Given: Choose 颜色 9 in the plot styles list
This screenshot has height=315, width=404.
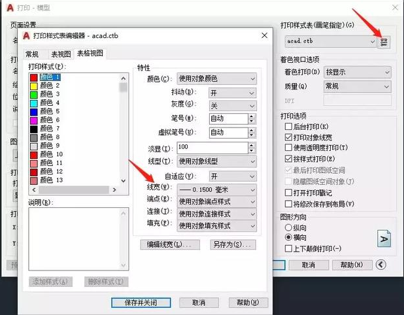Looking at the screenshot, I should pos(50,146).
